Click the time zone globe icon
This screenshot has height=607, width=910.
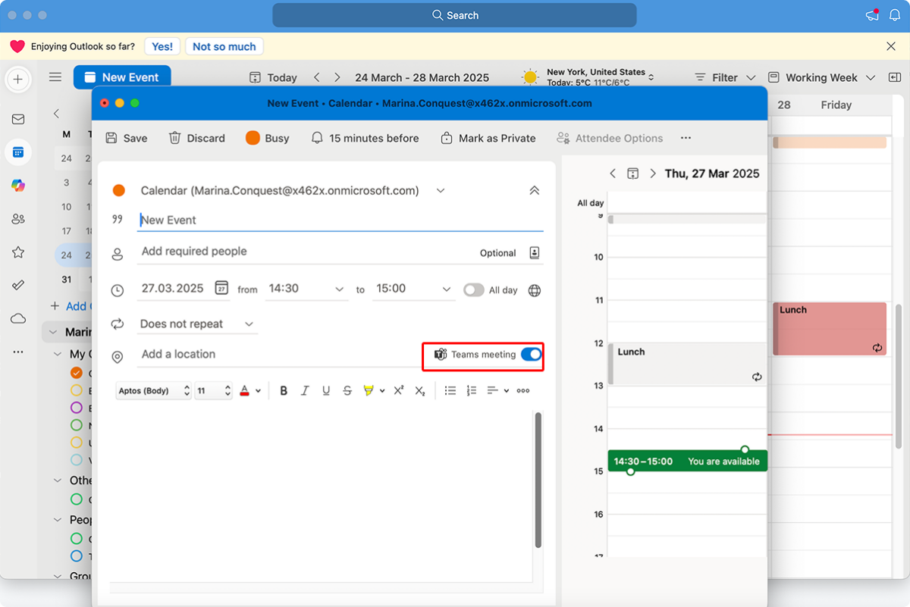pyautogui.click(x=534, y=290)
